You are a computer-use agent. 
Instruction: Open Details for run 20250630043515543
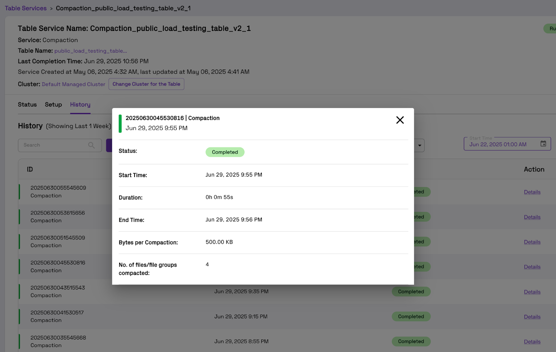coord(532,292)
